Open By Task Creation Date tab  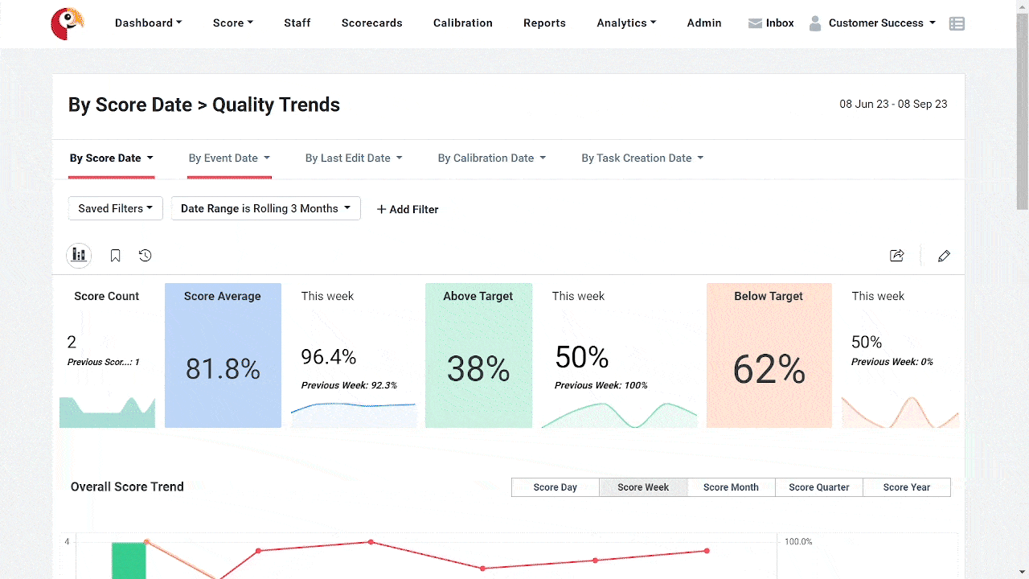(x=642, y=158)
